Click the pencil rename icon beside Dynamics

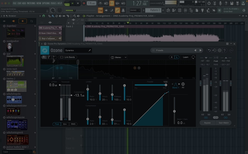(x=90, y=50)
